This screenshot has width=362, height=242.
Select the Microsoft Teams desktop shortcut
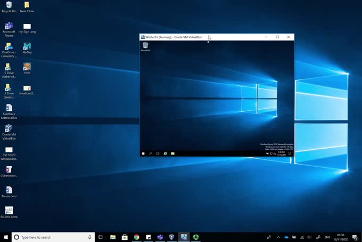coord(9,26)
